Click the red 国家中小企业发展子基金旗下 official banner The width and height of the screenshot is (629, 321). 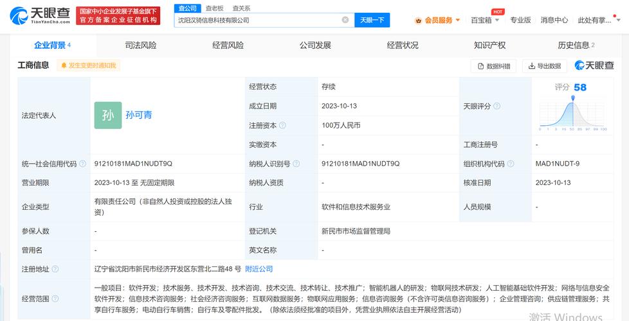coord(118,15)
